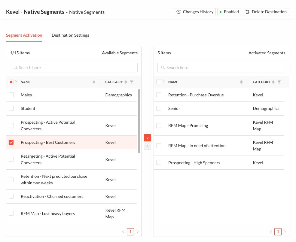Viewport: 296px width, 242px height.
Task: Open Category filter in Activated Segments
Action: [x=279, y=82]
